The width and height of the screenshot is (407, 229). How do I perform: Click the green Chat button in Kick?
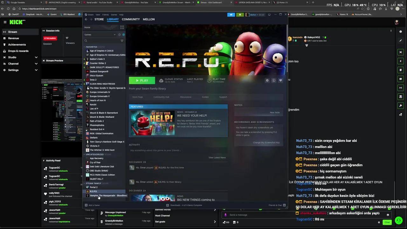[x=387, y=222]
